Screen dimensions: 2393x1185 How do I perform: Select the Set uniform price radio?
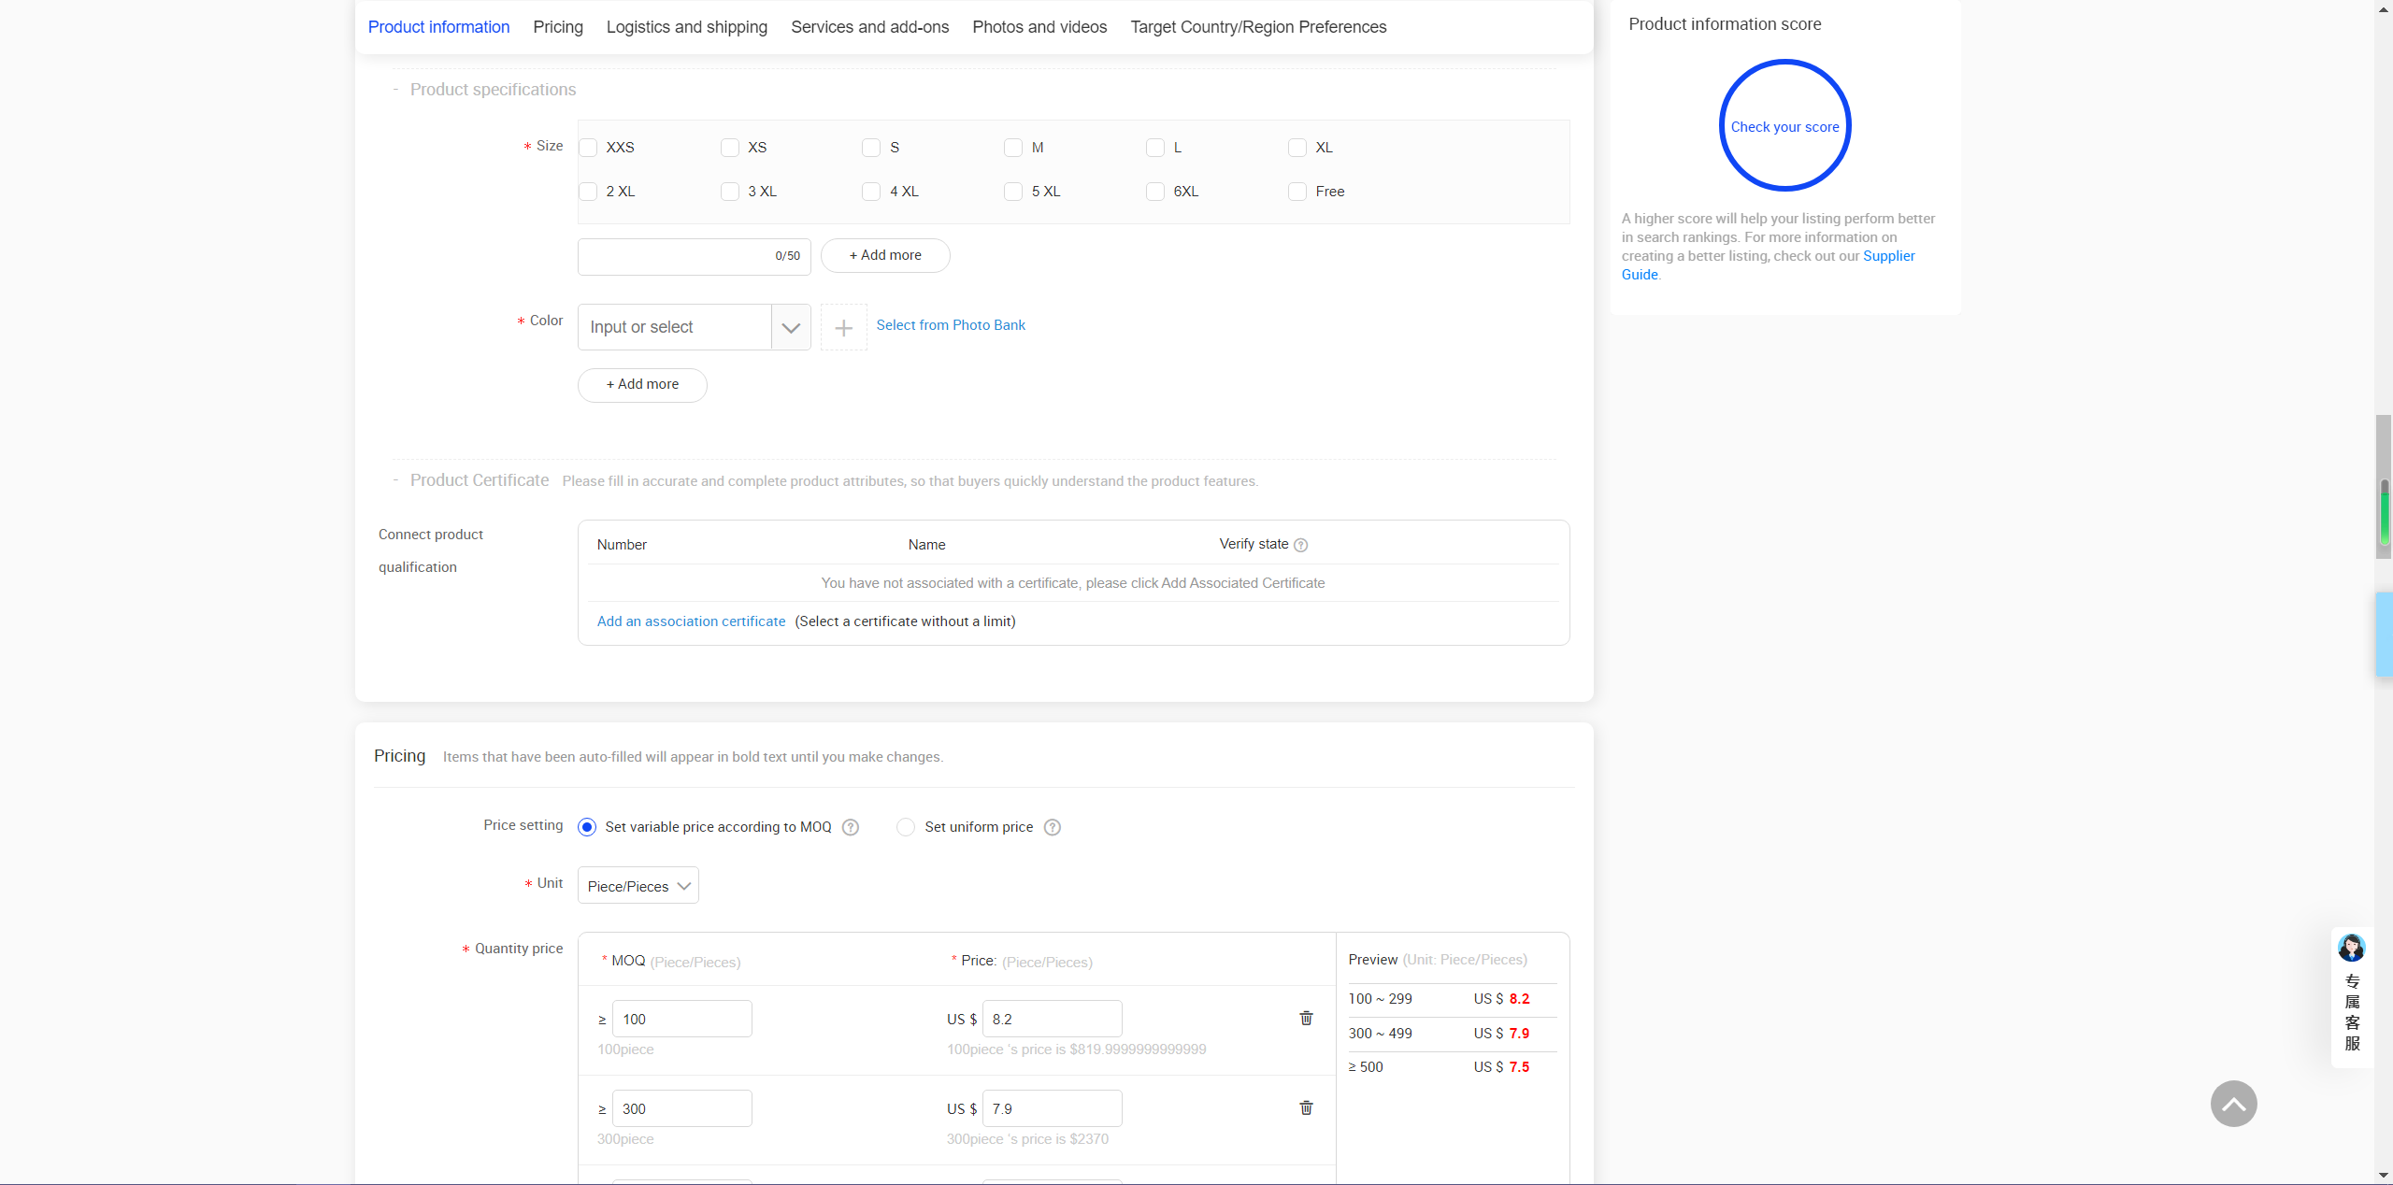pos(906,827)
